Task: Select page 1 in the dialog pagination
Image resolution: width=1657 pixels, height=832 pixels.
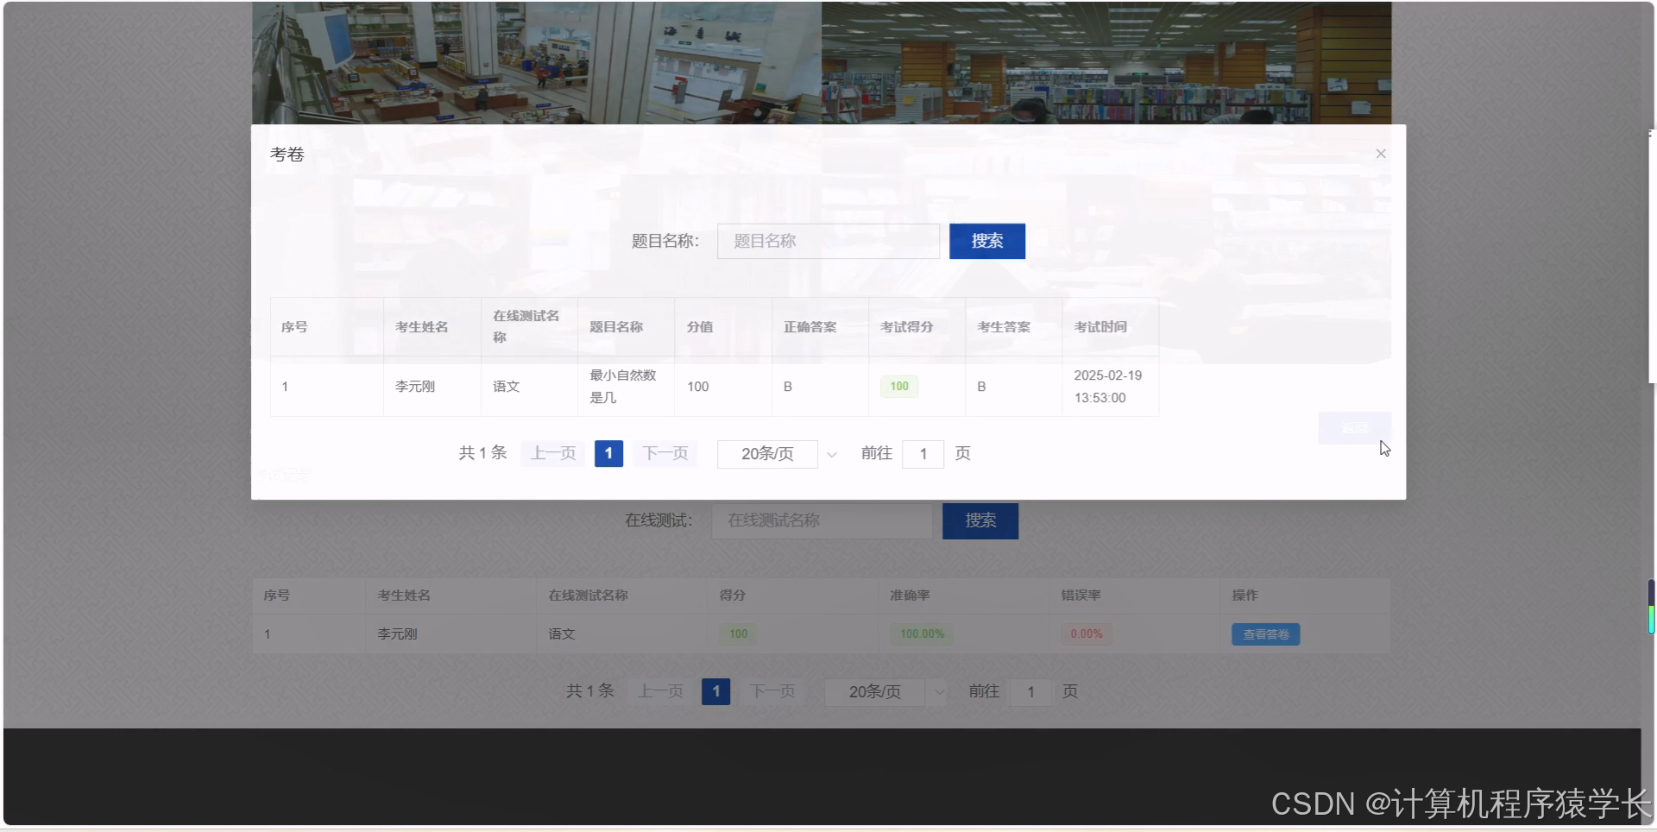Action: pos(608,453)
